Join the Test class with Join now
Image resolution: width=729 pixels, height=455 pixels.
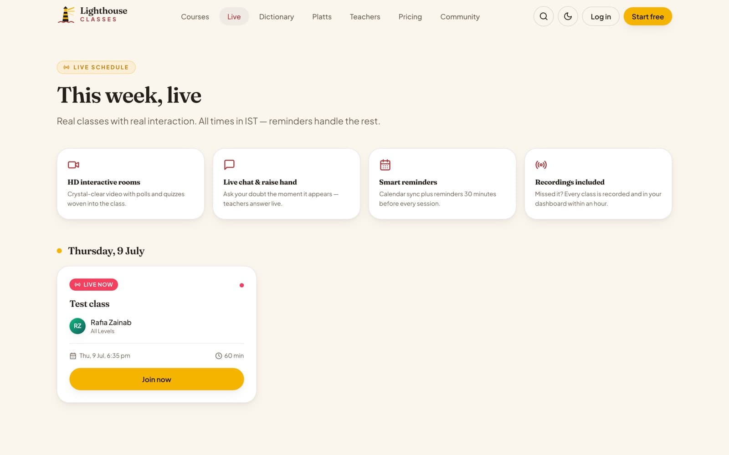[156, 379]
